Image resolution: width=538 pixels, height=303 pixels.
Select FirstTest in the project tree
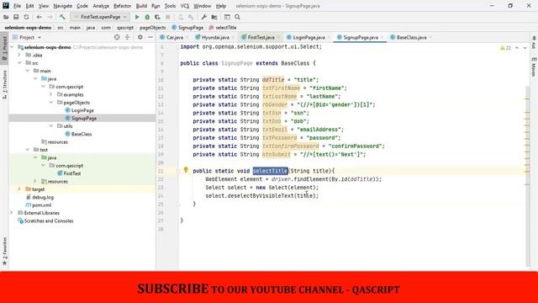point(72,173)
